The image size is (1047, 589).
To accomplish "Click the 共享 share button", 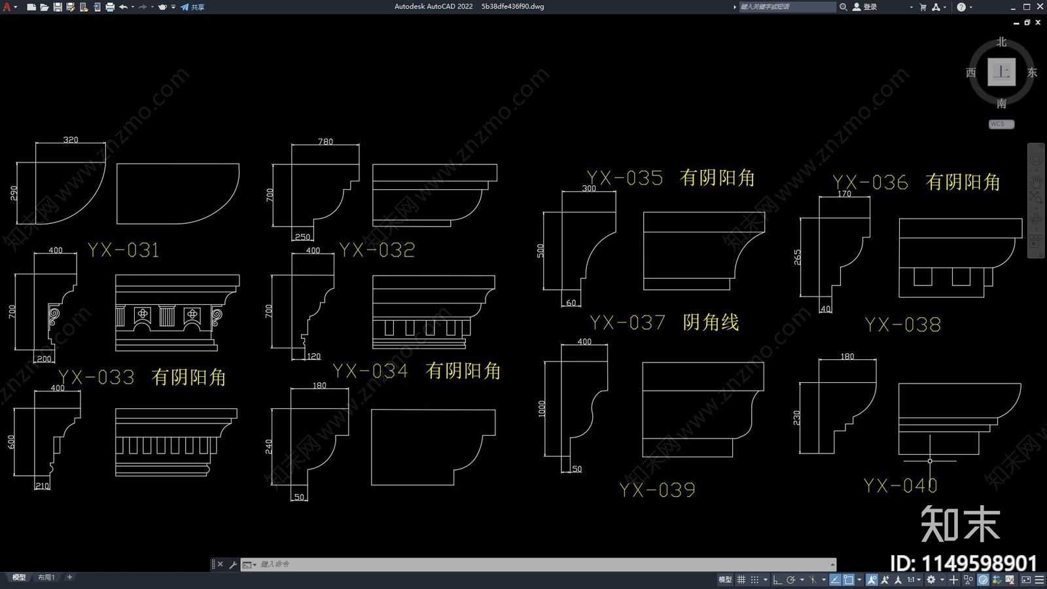I will pos(193,7).
